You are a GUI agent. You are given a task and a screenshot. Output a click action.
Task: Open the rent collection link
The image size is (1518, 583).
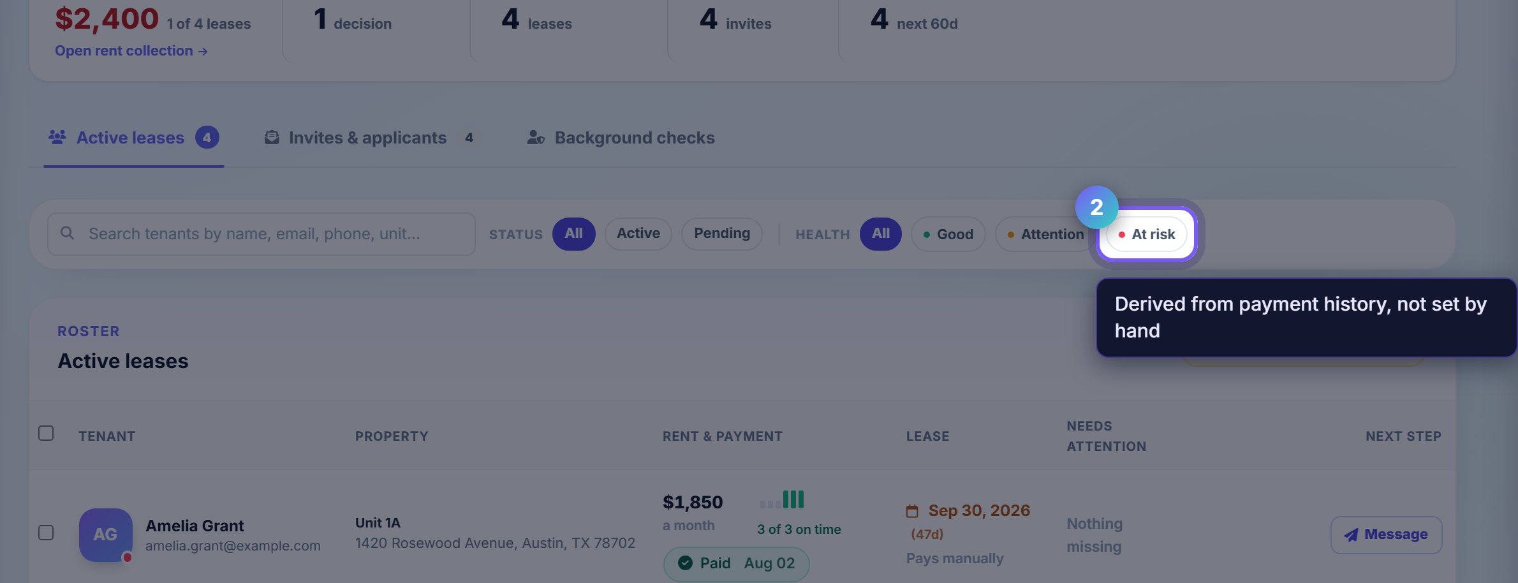point(131,50)
